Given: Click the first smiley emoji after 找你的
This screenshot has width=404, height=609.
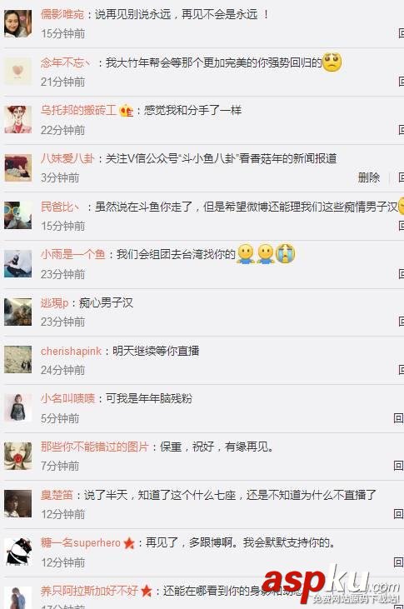Looking at the screenshot, I should pyautogui.click(x=246, y=253).
